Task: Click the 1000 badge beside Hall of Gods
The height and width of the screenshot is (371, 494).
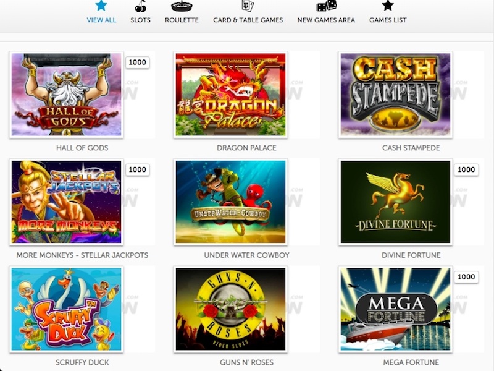Action: 137,62
